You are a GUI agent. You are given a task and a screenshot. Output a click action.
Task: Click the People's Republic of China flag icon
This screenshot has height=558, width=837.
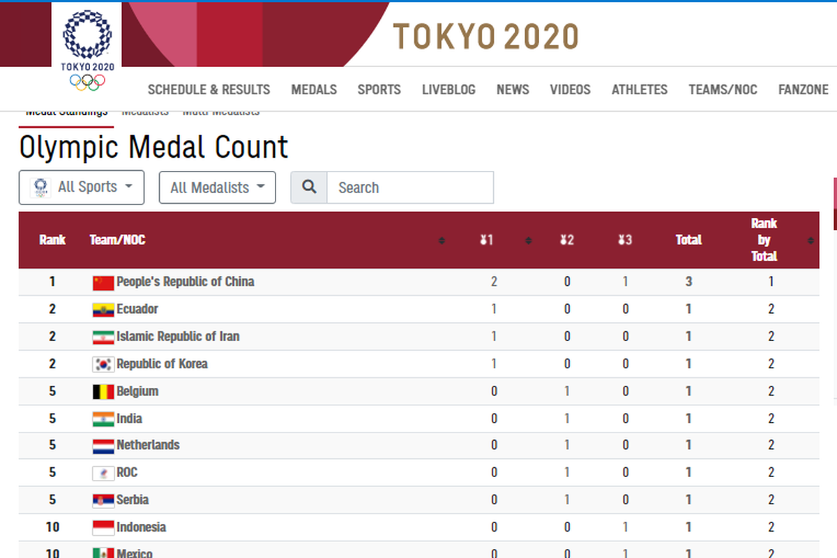103,282
